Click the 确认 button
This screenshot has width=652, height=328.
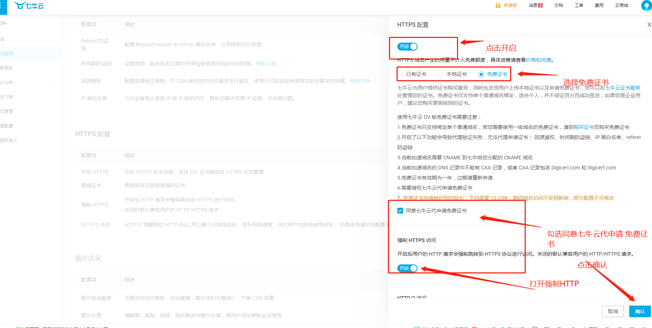pos(640,311)
